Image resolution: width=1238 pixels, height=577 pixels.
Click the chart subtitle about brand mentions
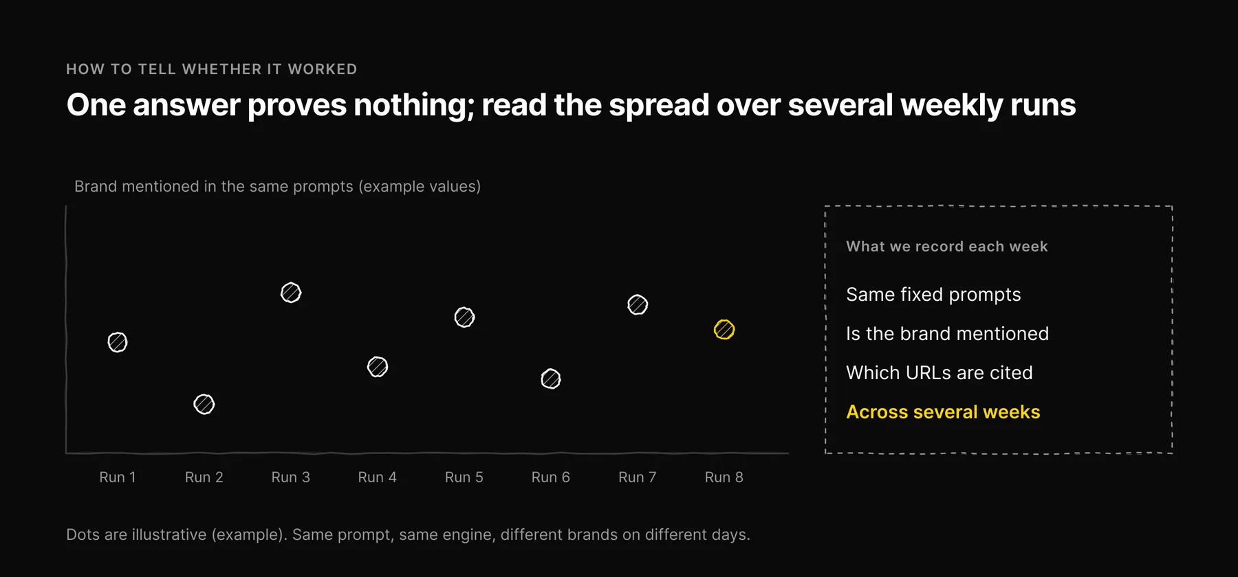coord(277,187)
